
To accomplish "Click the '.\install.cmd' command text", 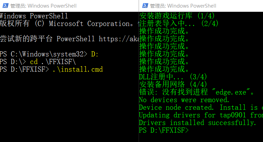I will click(x=77, y=69).
